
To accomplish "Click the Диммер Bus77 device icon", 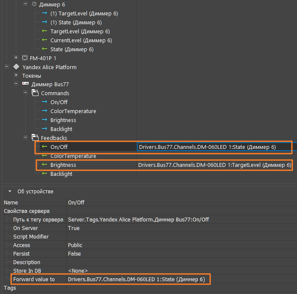I will [25, 84].
